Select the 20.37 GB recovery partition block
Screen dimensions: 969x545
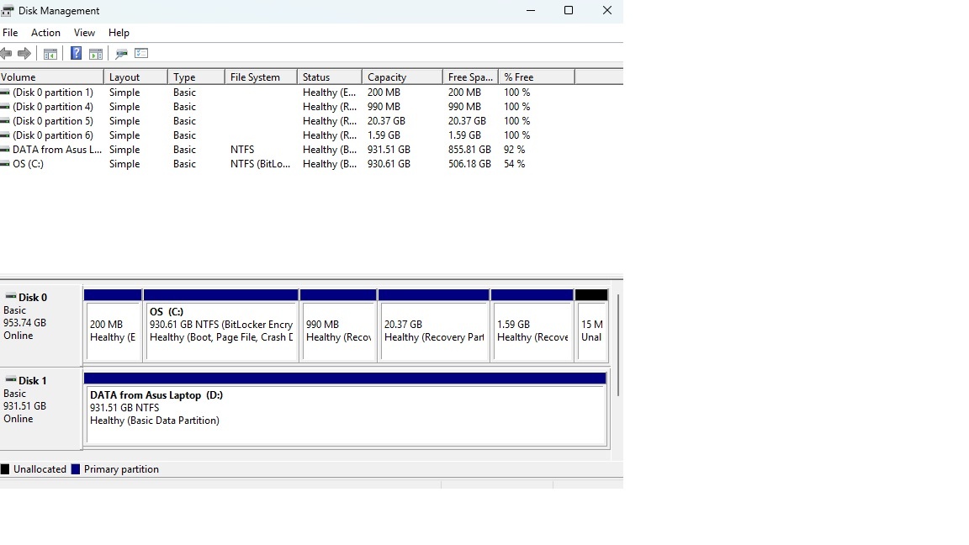coord(434,325)
